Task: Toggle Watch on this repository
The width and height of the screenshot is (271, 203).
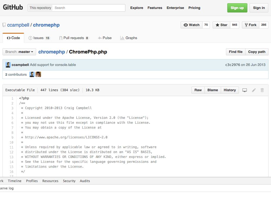Action: 191,25
